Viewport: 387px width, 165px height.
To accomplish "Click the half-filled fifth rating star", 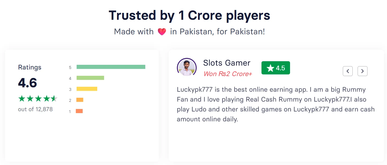I will pyautogui.click(x=54, y=99).
